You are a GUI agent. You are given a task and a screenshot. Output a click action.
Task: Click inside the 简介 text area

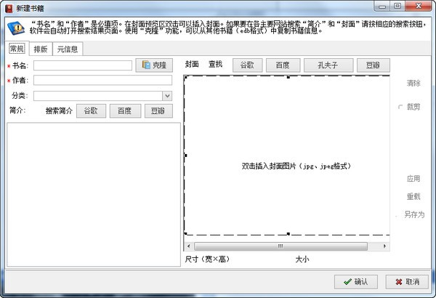pyautogui.click(x=94, y=195)
